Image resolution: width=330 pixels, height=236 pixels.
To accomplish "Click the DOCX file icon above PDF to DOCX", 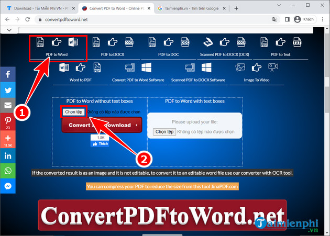I will pos(129,42).
